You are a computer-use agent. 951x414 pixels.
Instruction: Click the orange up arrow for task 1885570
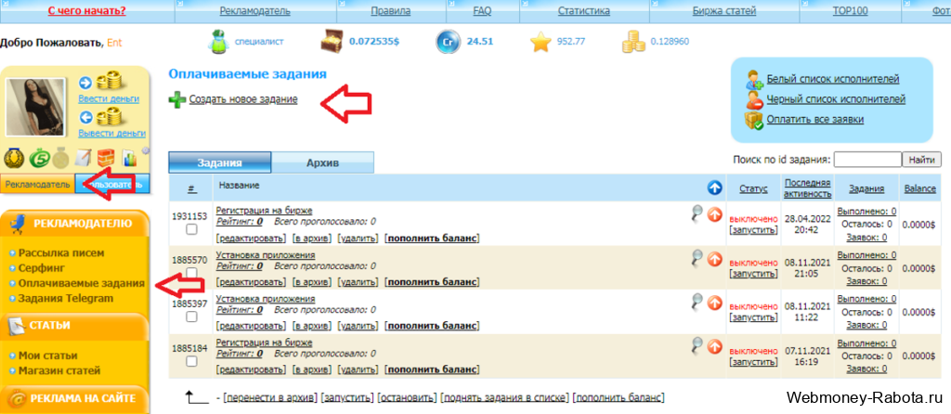715,259
